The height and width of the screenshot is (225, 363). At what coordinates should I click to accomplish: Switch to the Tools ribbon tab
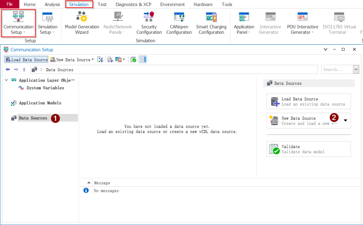[x=227, y=4]
